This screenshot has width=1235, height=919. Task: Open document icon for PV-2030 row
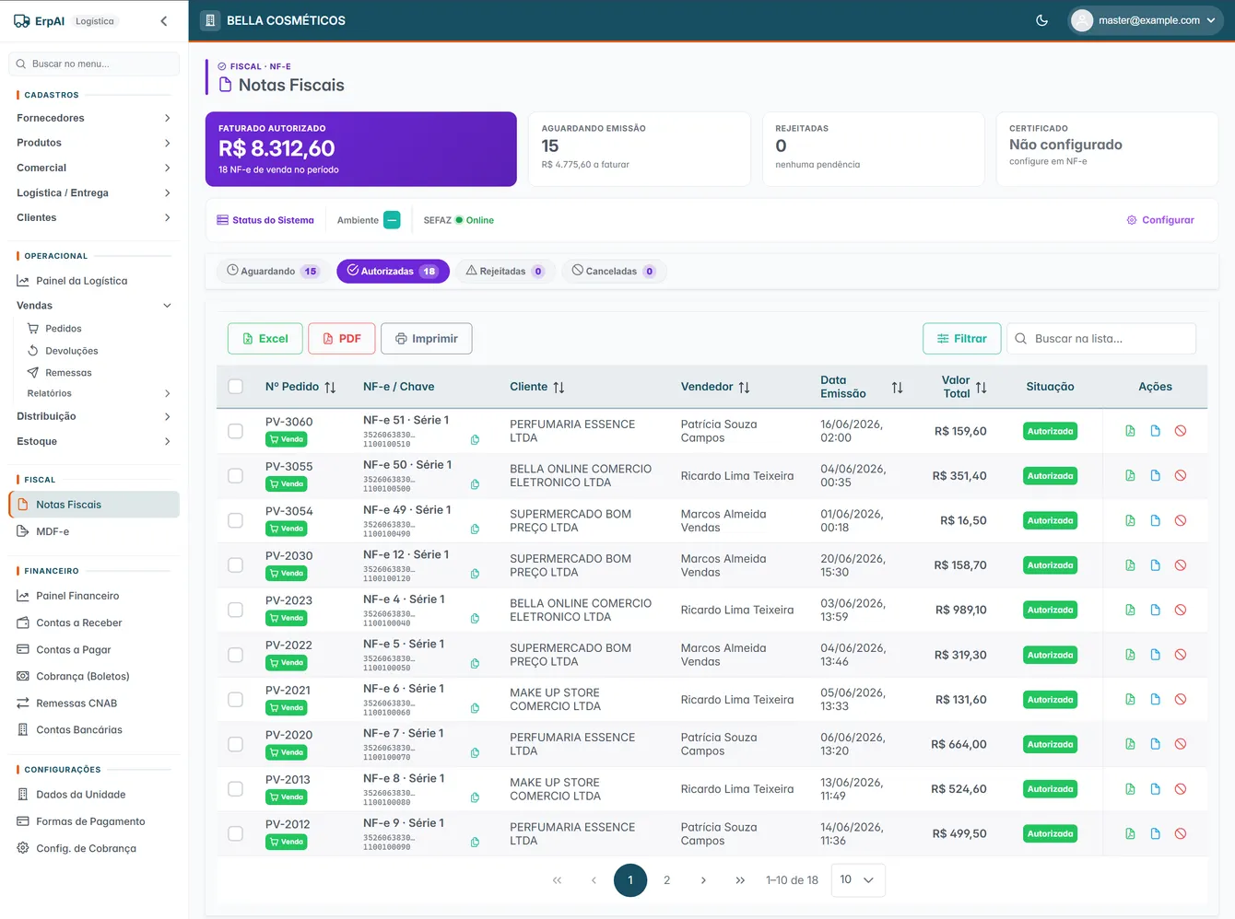[x=1155, y=565]
